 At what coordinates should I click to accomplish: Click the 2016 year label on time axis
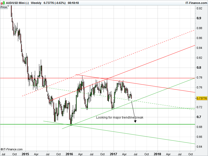[69, 154]
